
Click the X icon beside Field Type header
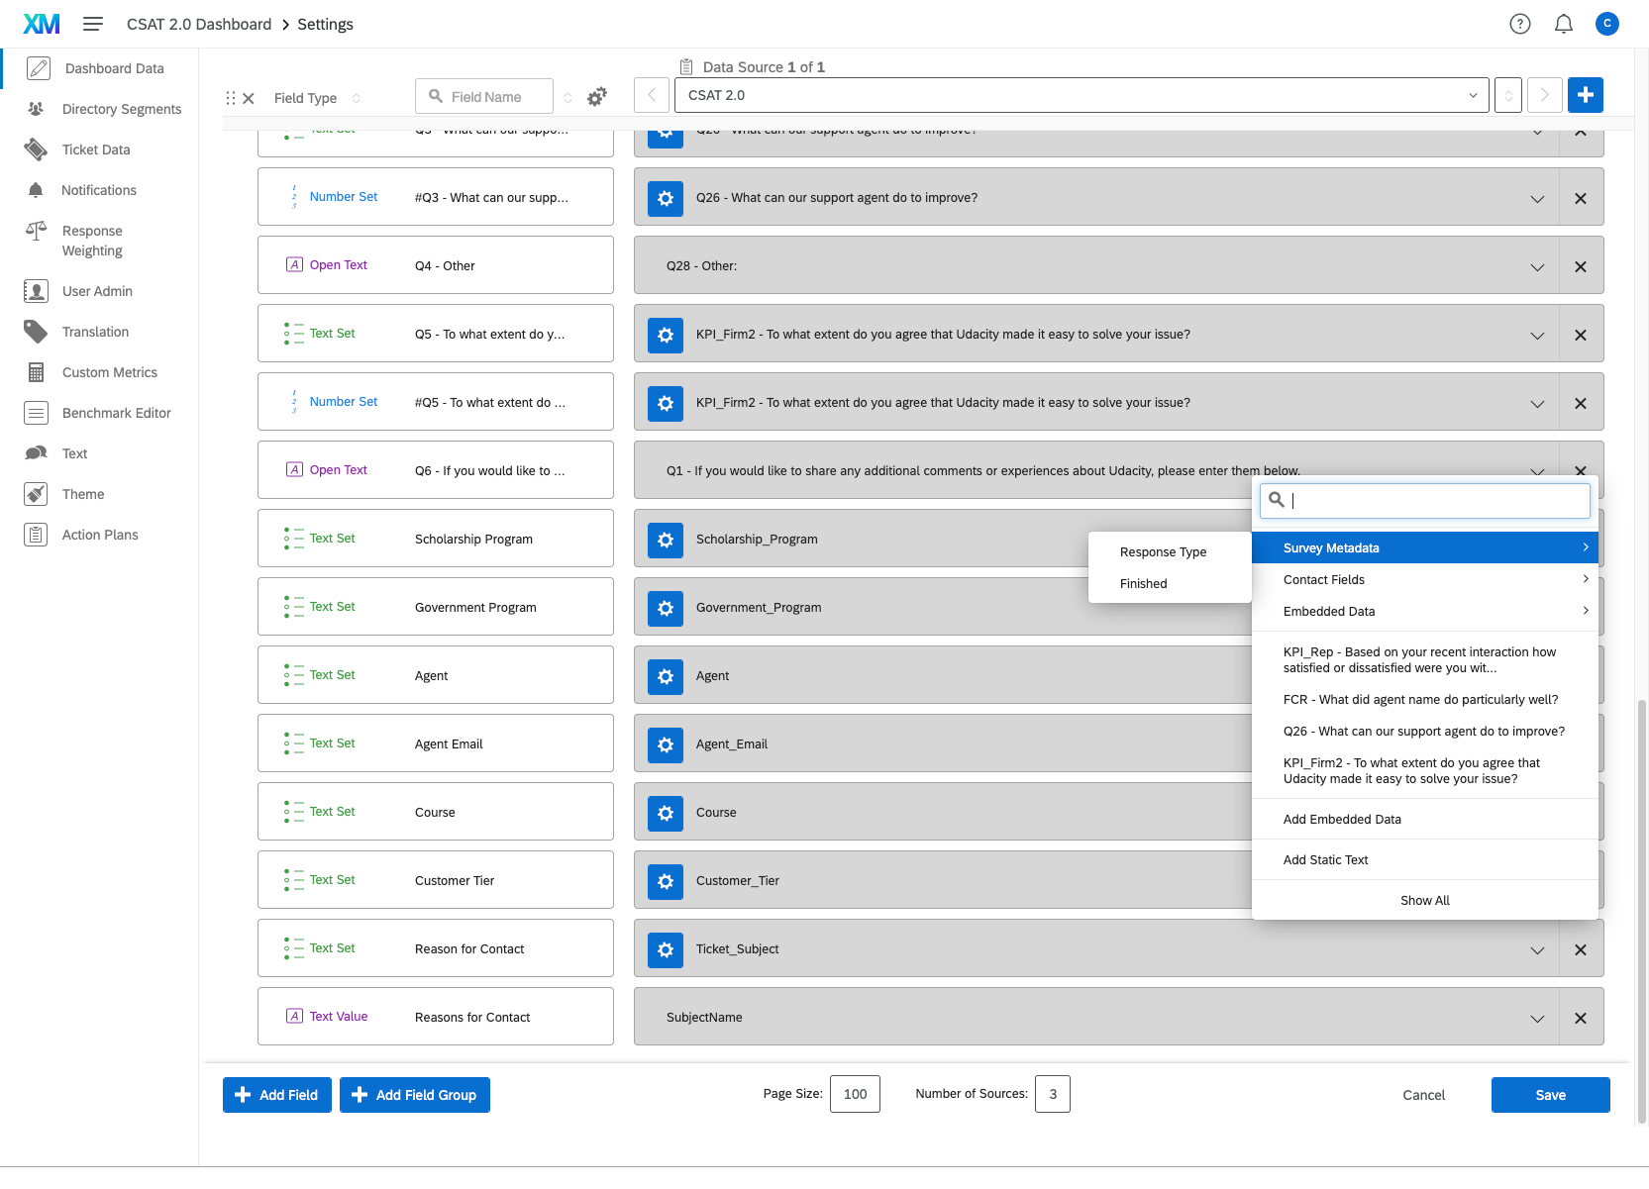click(249, 98)
